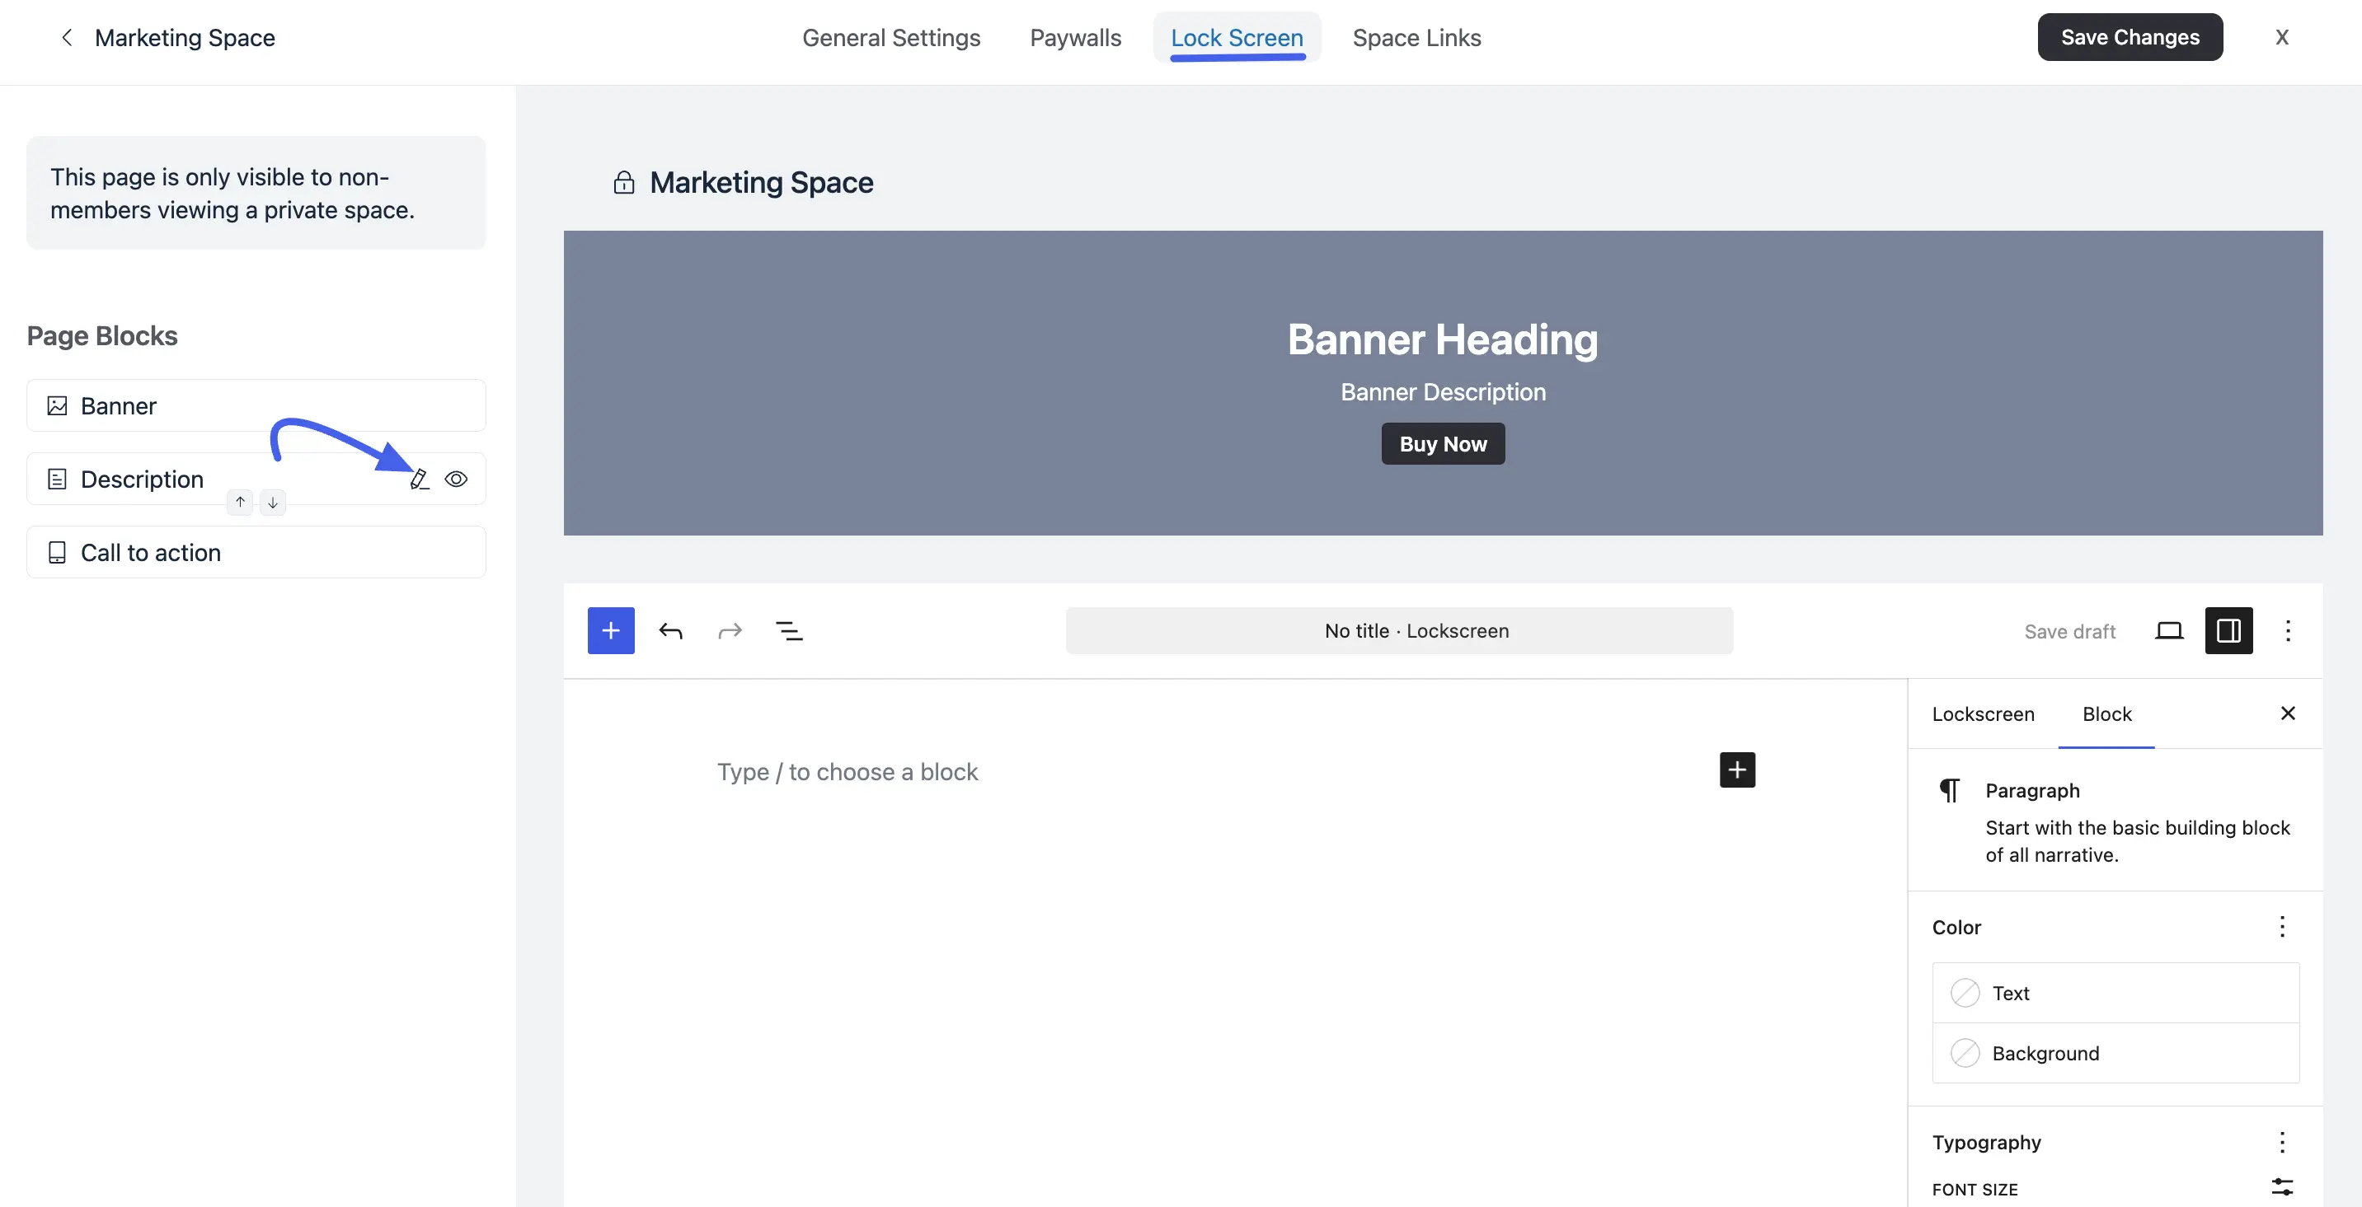The height and width of the screenshot is (1207, 2362).
Task: Add block with black plus button
Action: click(x=1736, y=770)
